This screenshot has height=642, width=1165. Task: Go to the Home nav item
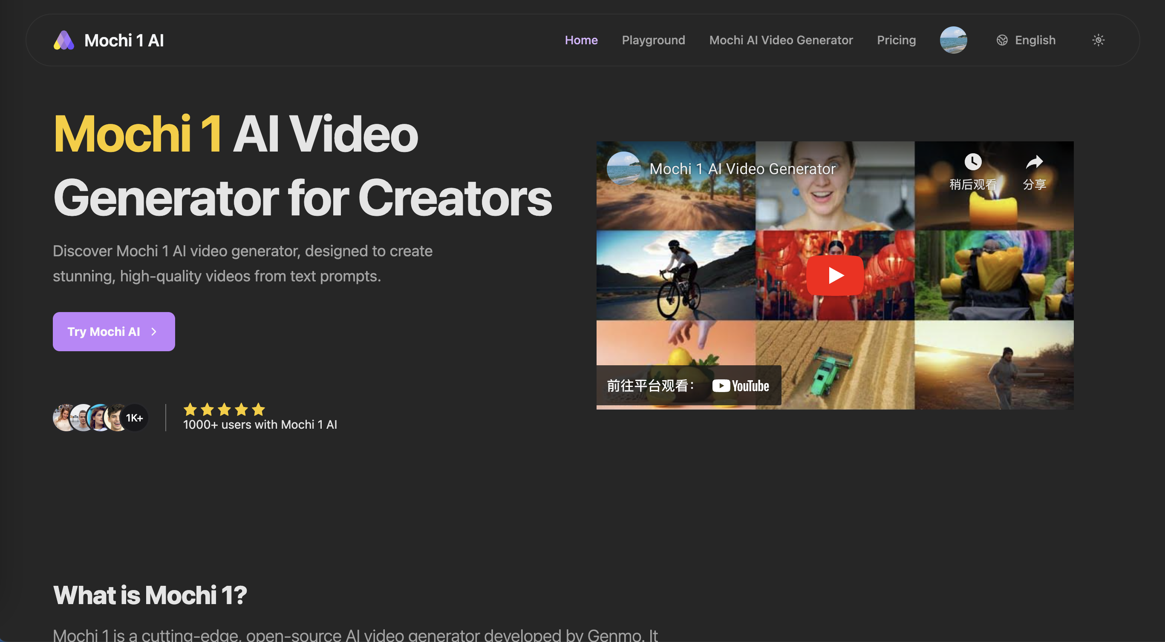(x=581, y=40)
